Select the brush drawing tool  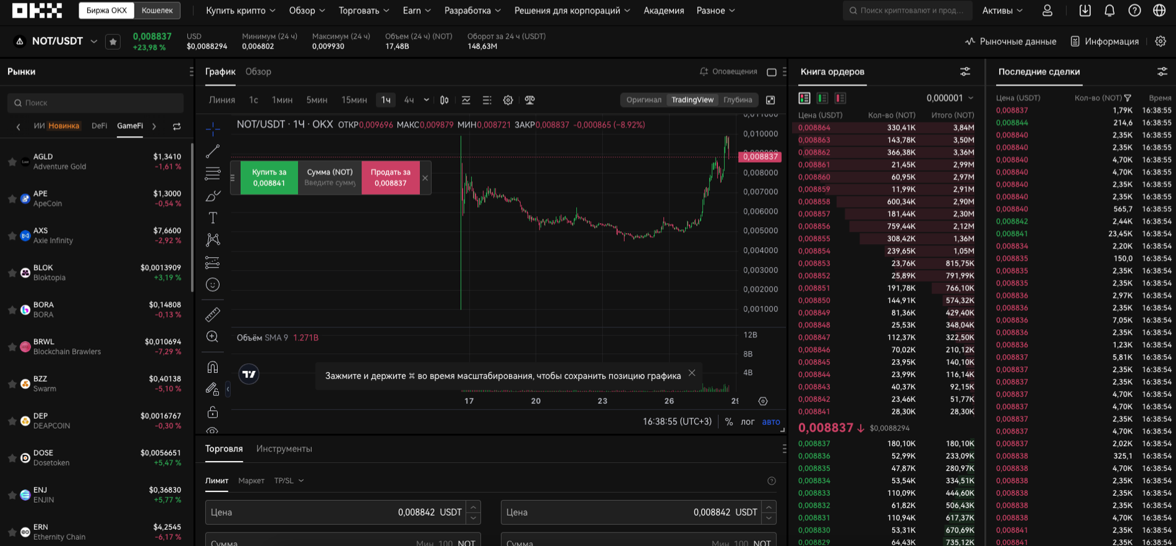[x=213, y=196]
